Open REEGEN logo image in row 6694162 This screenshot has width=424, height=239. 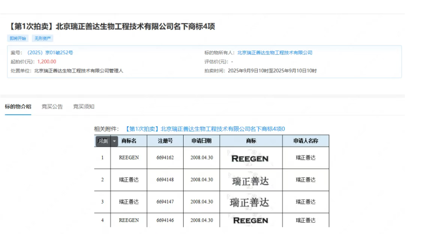[250, 159]
